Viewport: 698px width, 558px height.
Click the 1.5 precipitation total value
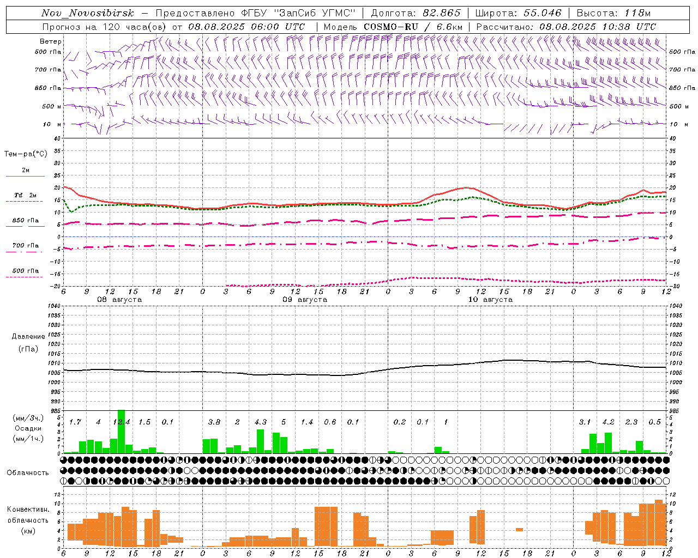[x=145, y=422]
